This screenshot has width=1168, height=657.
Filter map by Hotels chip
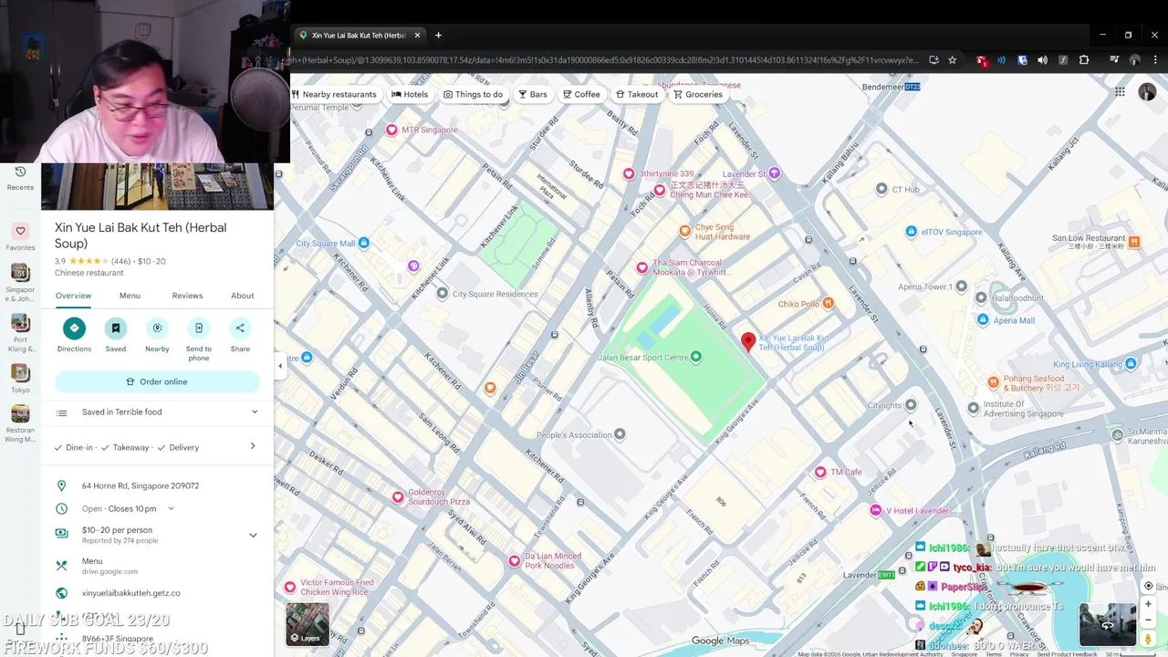click(410, 94)
